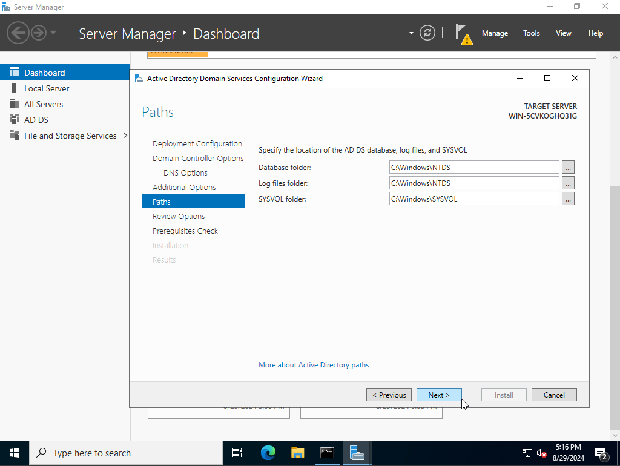620x466 pixels.
Task: Switch to the Command Prompt taskbar window
Action: coord(327,453)
